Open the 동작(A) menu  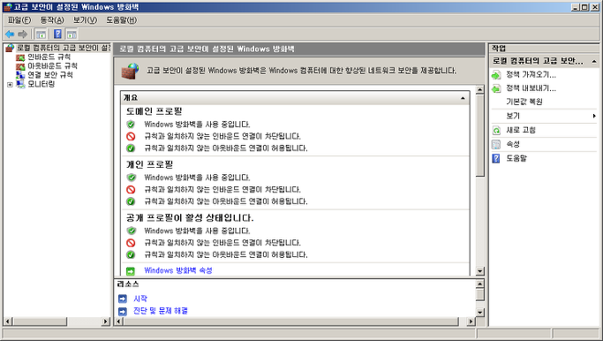[52, 20]
